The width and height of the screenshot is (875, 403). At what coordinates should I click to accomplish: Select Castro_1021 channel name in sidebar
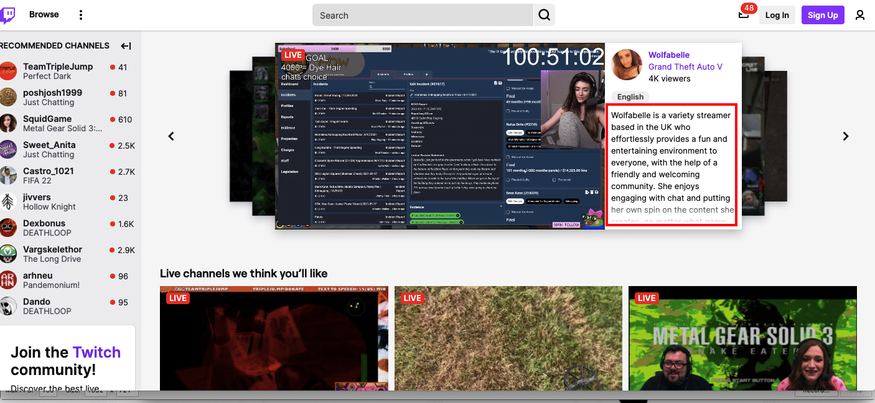coord(49,171)
